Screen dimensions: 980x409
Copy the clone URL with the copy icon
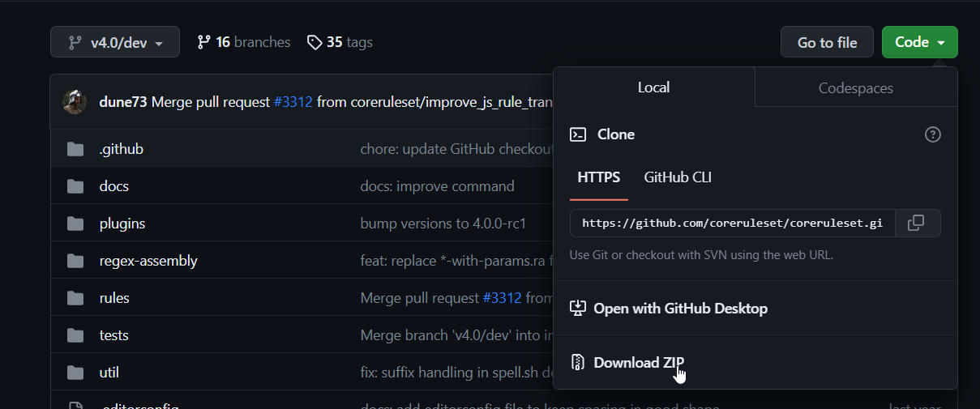pos(916,223)
